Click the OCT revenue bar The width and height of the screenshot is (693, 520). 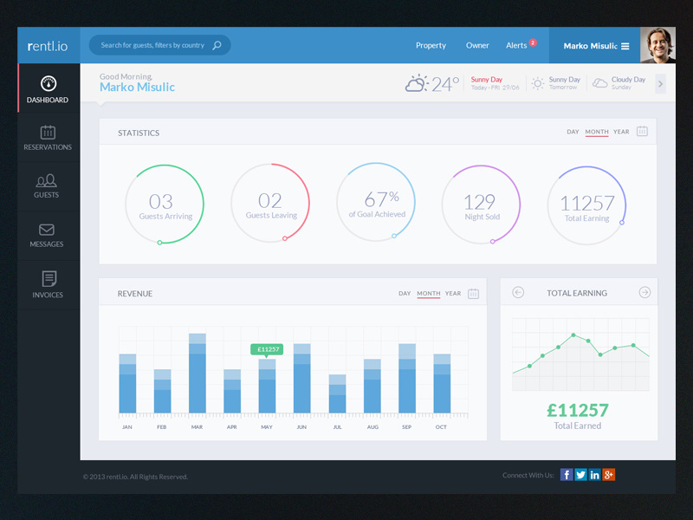click(x=442, y=384)
